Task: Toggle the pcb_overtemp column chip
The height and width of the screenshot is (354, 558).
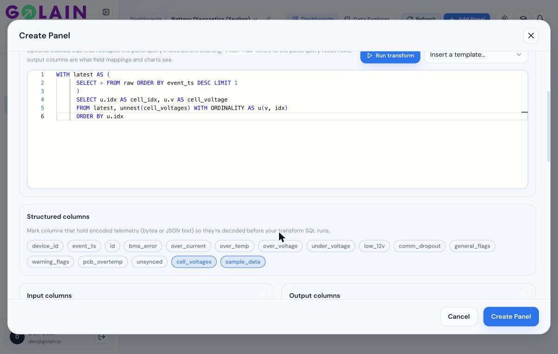Action: click(x=103, y=262)
